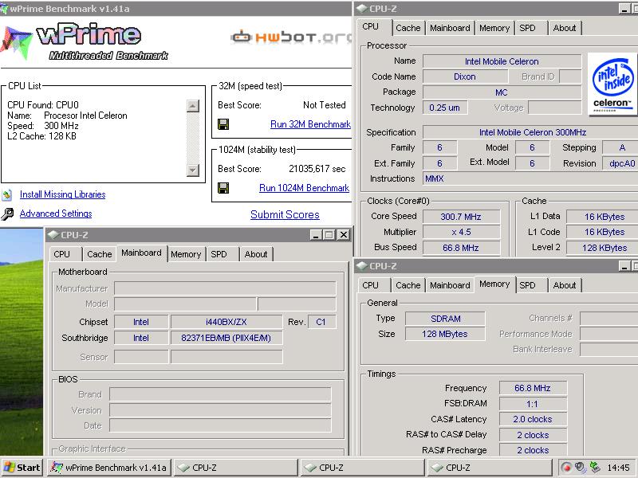
Task: Click the save icon under 1024M stability test
Action: [x=223, y=188]
